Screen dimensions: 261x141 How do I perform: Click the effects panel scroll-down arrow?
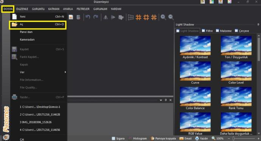point(259,133)
